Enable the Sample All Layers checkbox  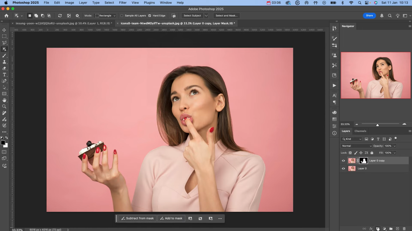[122, 15]
